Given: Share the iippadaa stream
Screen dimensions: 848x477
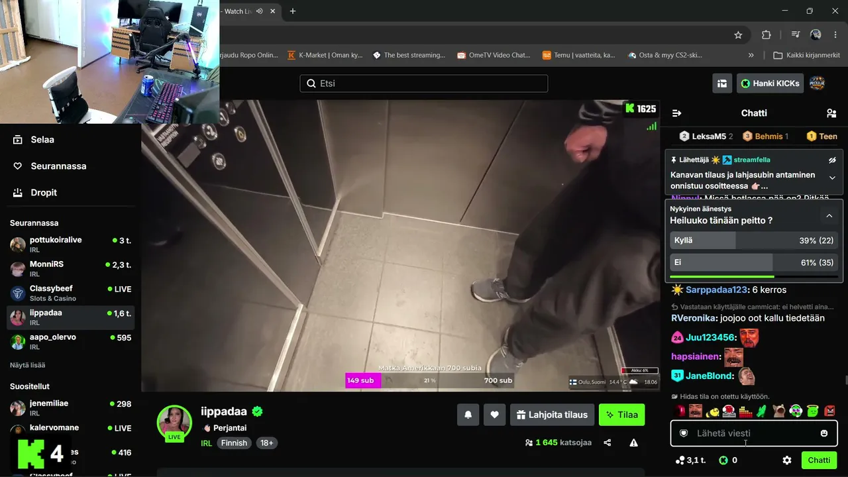Looking at the screenshot, I should click(x=608, y=443).
